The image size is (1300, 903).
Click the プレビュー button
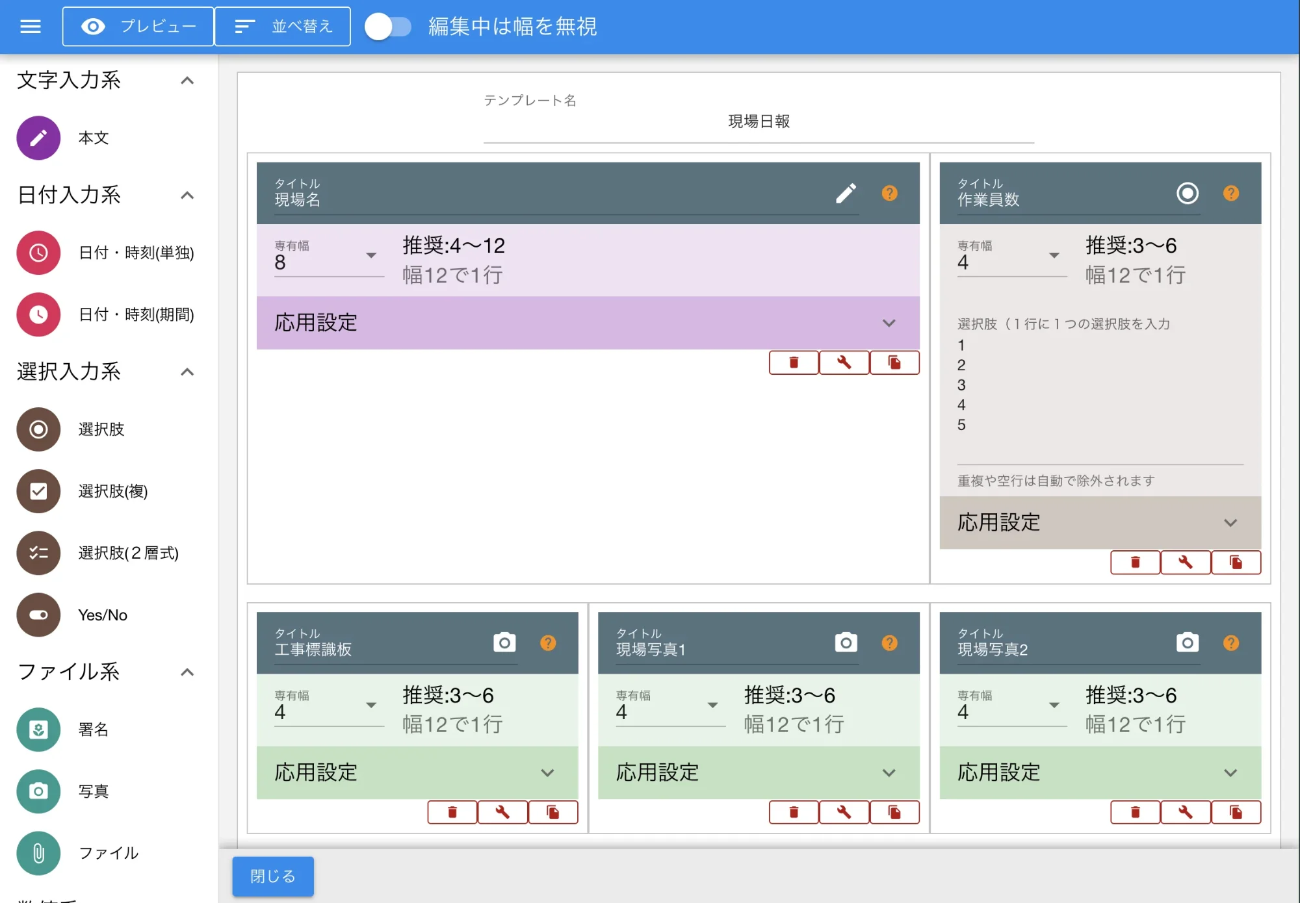click(138, 27)
